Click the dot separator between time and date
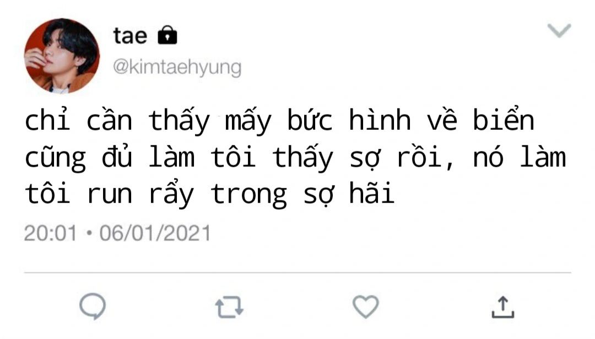Image resolution: width=595 pixels, height=339 pixels. [89, 233]
